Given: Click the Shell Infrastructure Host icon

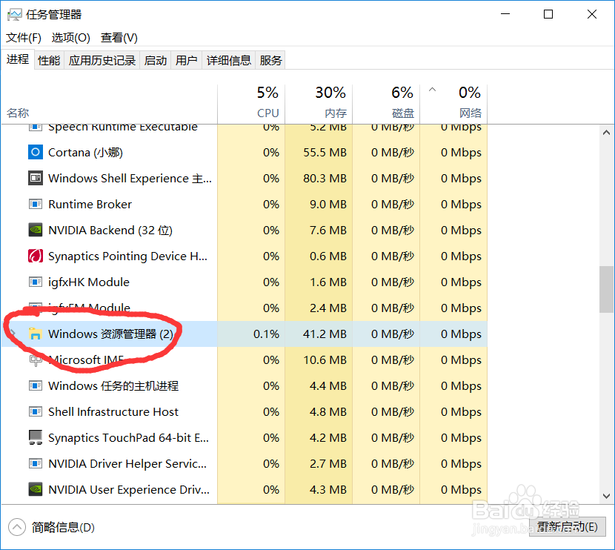Looking at the screenshot, I should point(36,411).
